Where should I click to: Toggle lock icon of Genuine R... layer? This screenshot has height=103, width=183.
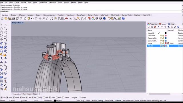pyautogui.click(x=163, y=35)
